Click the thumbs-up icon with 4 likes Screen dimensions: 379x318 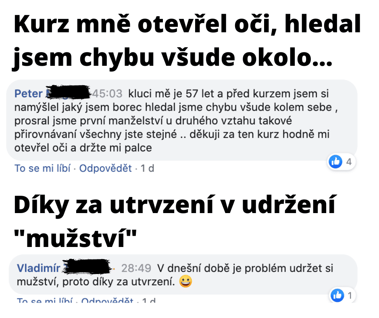[x=335, y=161]
